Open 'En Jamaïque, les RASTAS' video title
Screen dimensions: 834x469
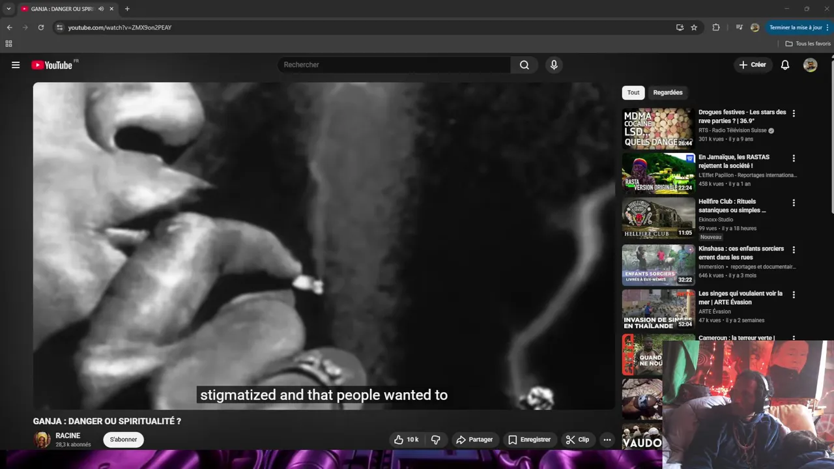coord(734,162)
